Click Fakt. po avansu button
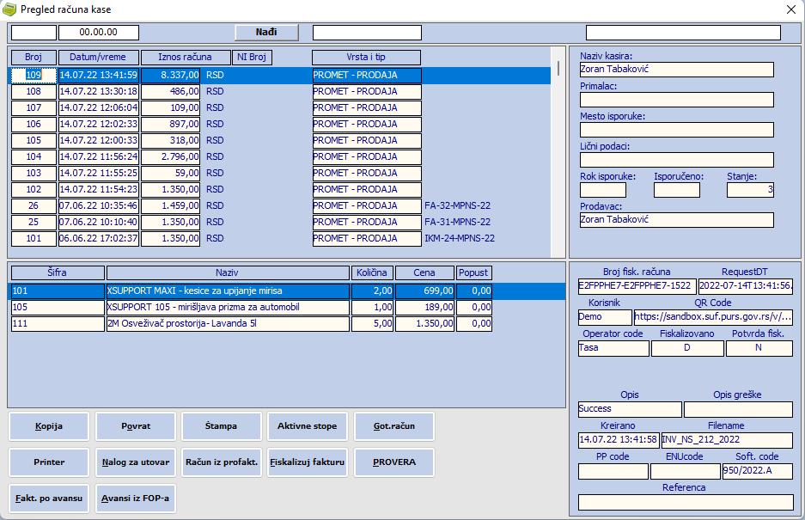 (49, 498)
